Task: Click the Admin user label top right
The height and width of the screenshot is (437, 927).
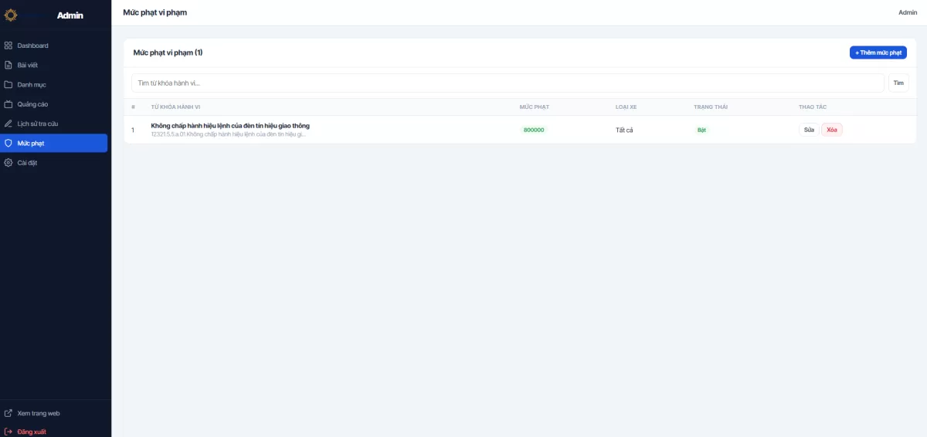Action: pyautogui.click(x=908, y=12)
